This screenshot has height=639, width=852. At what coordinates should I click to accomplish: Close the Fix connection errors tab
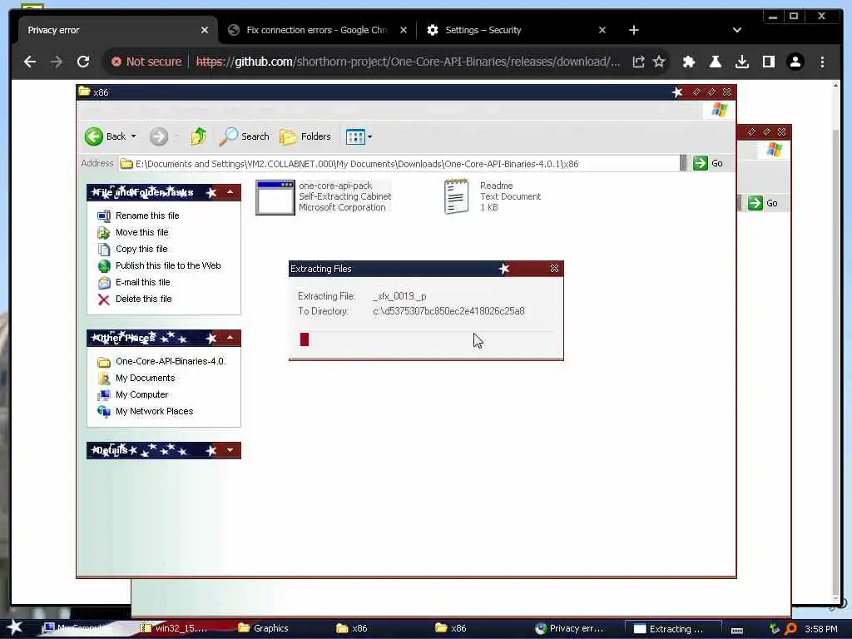point(404,31)
